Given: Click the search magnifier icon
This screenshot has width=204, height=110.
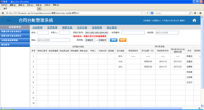Looking at the screenshot, I should click(190, 13).
